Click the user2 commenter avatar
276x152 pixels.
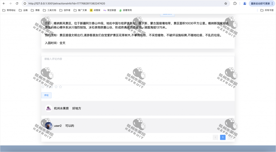(x=49, y=126)
